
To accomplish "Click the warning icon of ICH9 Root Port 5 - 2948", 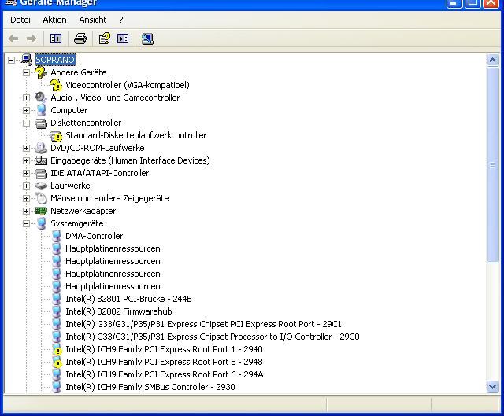I will (57, 362).
